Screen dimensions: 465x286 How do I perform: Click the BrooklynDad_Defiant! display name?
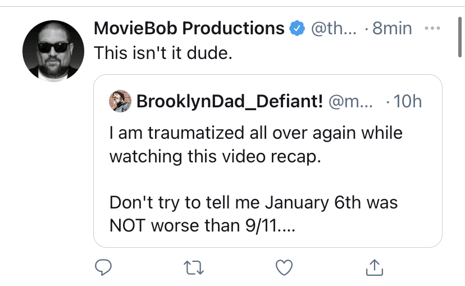point(230,102)
